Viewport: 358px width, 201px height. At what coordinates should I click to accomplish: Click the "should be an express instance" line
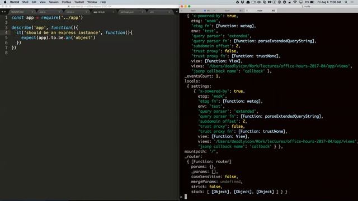pyautogui.click(x=74, y=32)
